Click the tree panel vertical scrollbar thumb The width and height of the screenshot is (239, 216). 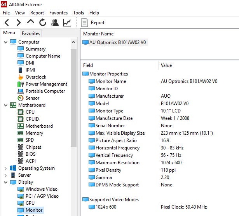coord(73,98)
